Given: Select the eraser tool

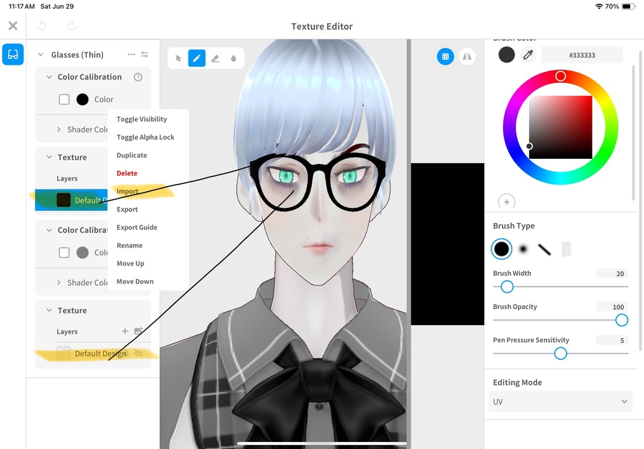Looking at the screenshot, I should [x=215, y=58].
